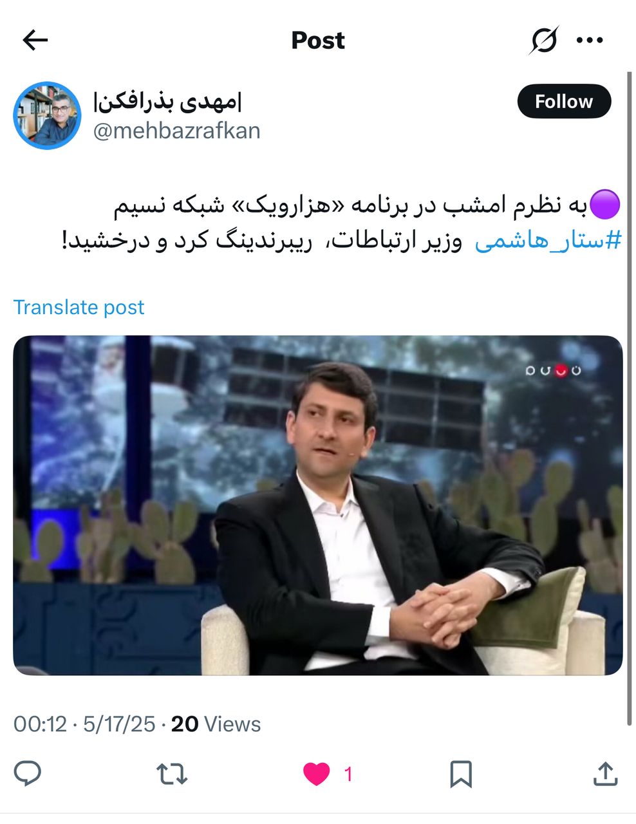
Task: Play the embedded video of the seated man
Action: pos(318,505)
